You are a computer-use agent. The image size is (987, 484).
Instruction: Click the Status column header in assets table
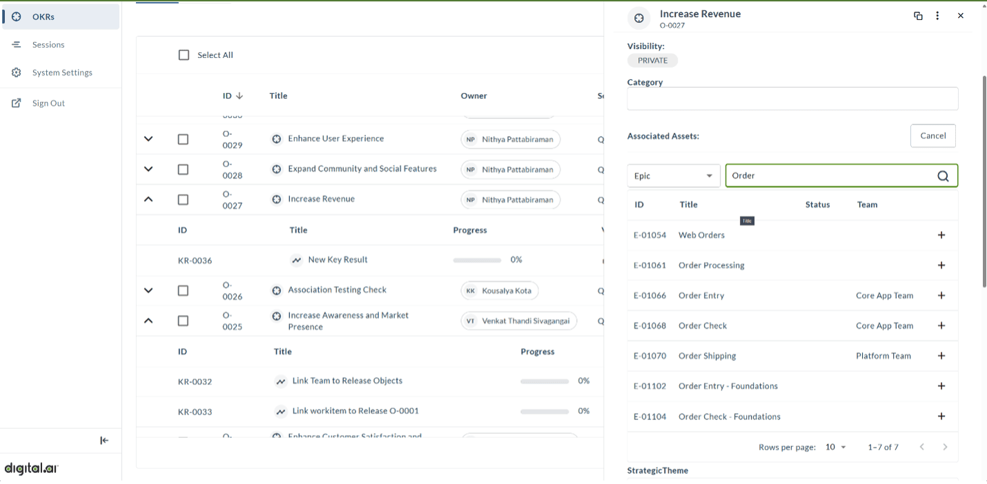pos(817,205)
